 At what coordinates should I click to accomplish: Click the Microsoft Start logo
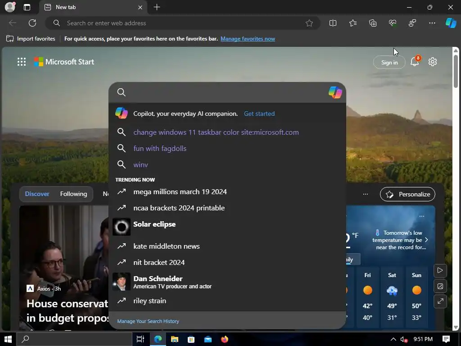64,62
